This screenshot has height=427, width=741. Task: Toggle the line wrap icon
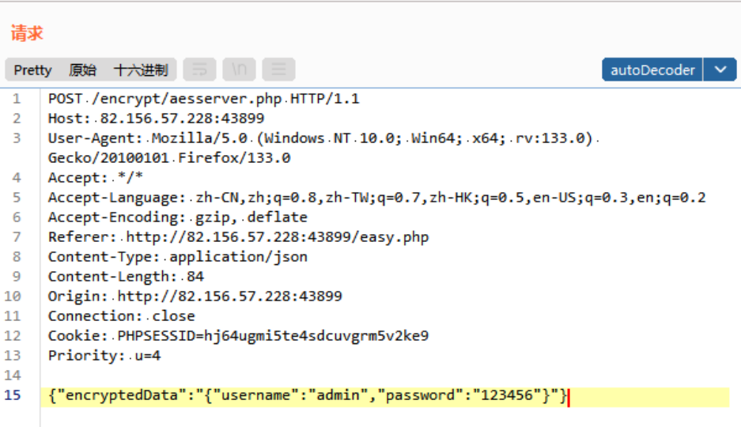pos(199,70)
